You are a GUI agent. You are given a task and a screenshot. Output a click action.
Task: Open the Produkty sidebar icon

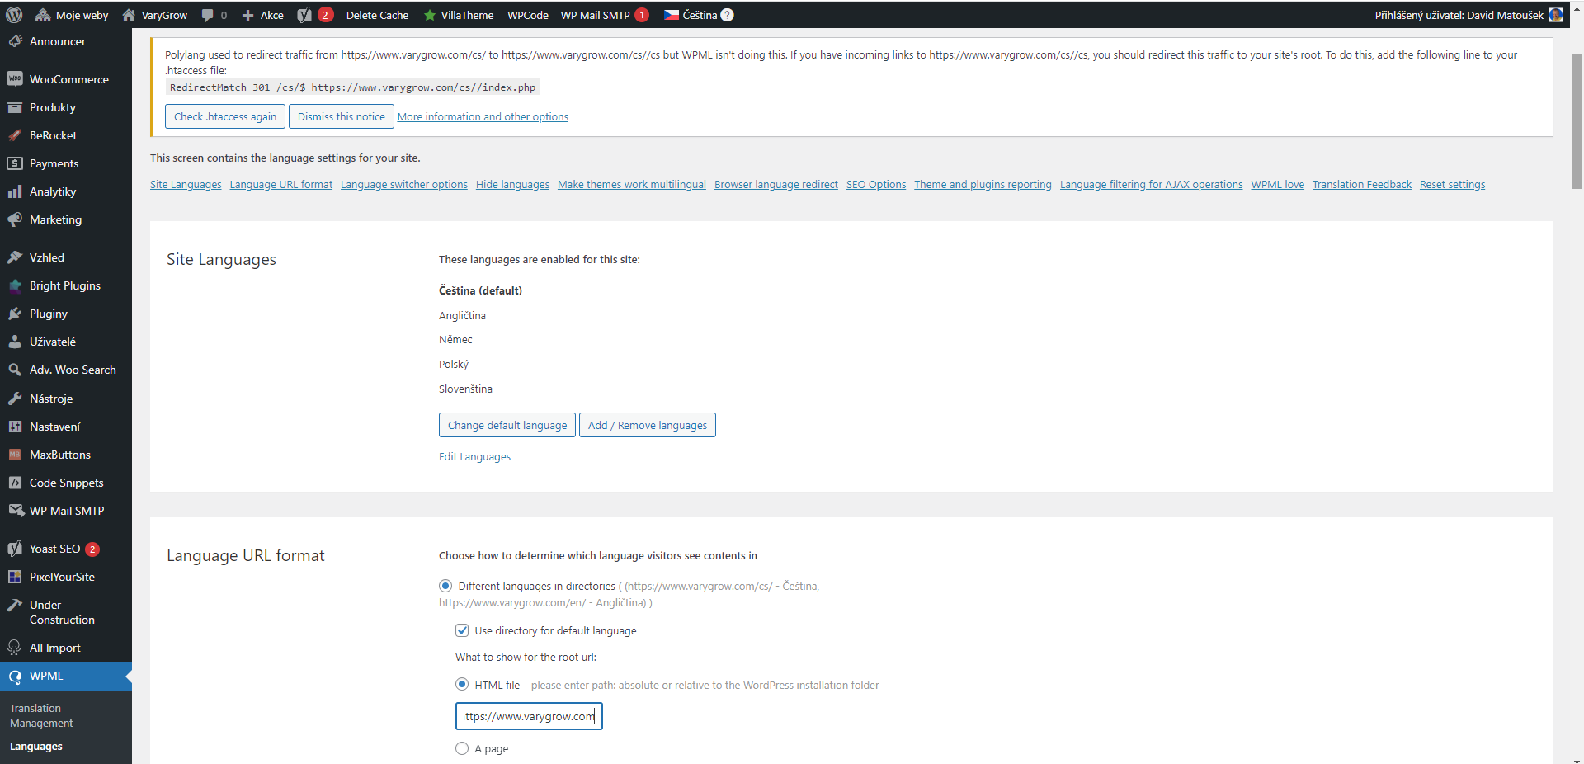point(15,107)
